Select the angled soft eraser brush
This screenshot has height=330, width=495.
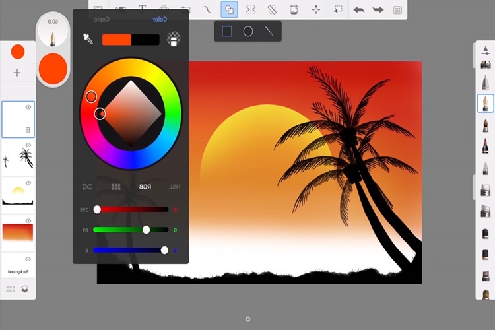pyautogui.click(x=486, y=211)
